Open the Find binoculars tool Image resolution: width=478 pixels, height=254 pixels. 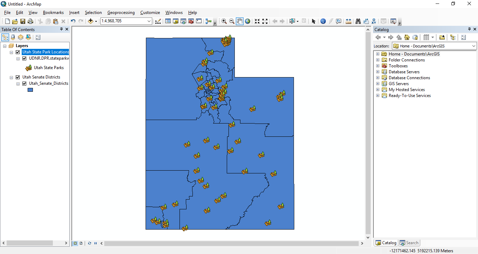pos(358,21)
